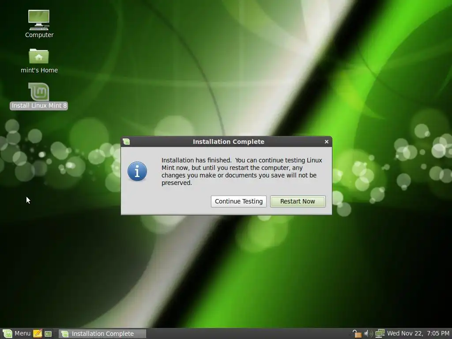452x339 pixels.
Task: Click the blue info icon in dialog
Action: pos(137,171)
